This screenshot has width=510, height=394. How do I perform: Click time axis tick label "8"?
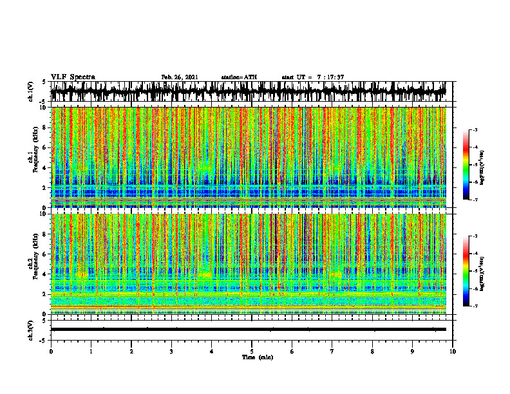coord(372,352)
